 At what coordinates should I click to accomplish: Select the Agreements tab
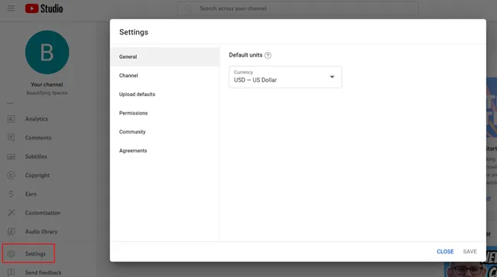coord(165,150)
